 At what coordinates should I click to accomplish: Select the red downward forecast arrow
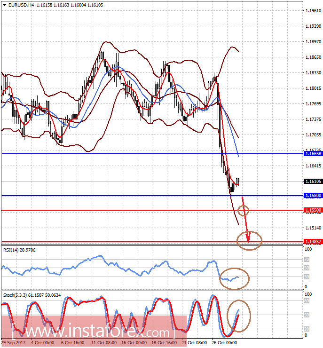[x=247, y=221]
